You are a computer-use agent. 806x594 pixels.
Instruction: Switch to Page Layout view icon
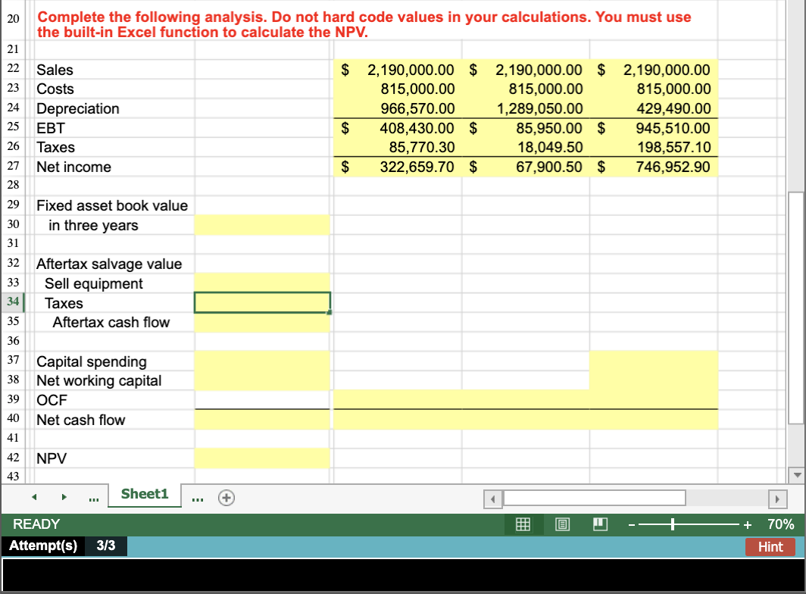coord(562,524)
